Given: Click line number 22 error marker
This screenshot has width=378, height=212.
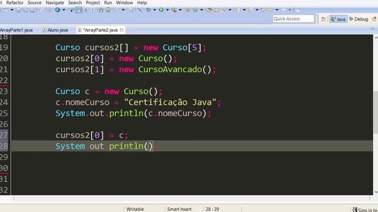Looking at the screenshot, I should pos(4,80).
